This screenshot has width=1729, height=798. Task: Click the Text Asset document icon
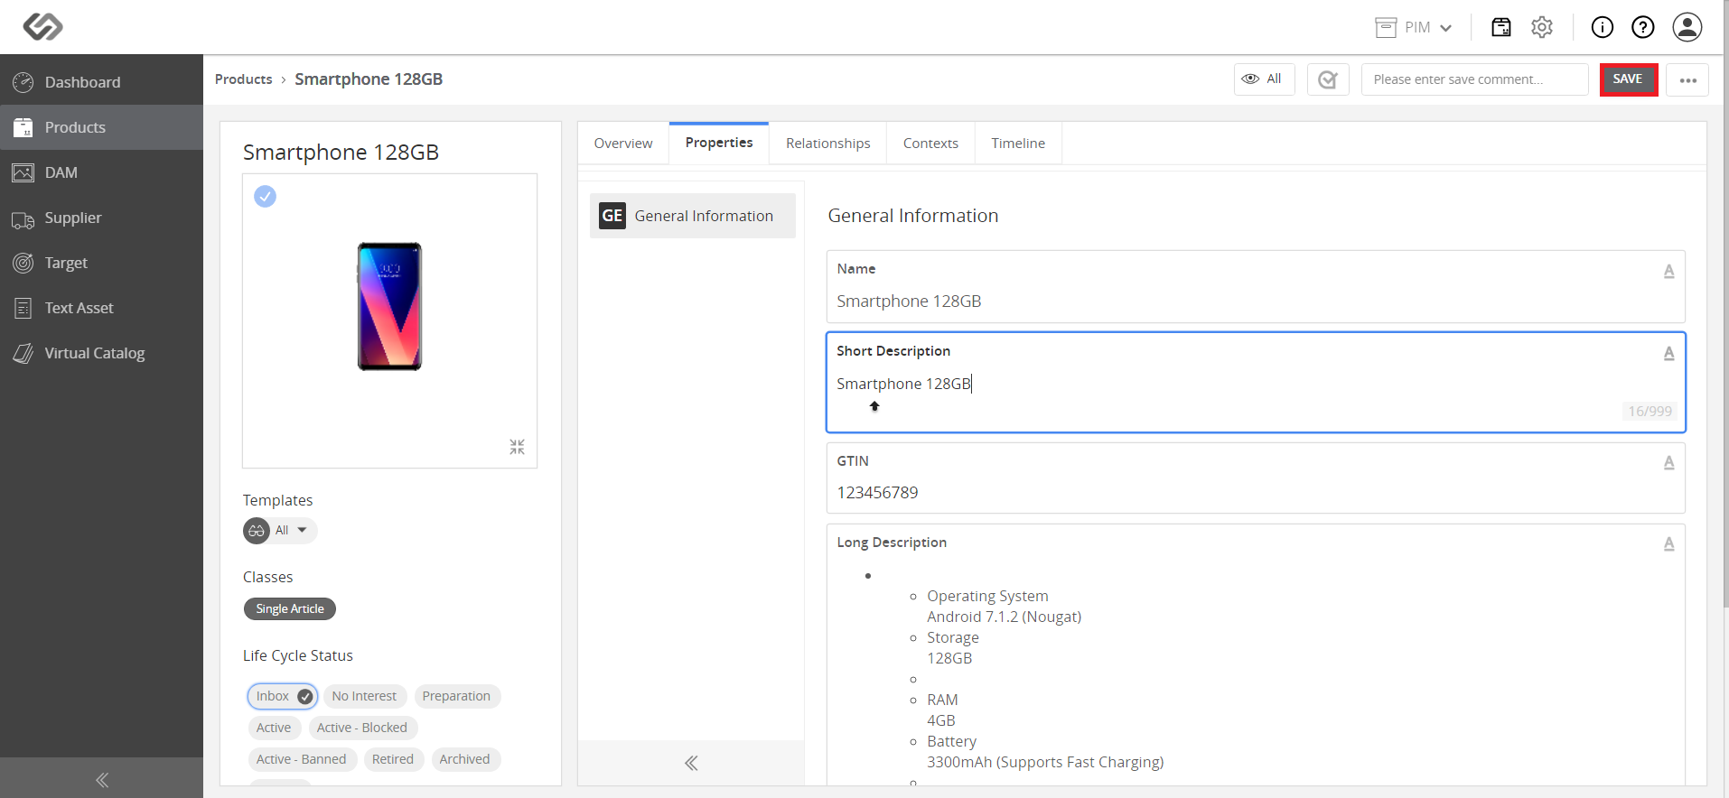[23, 308]
